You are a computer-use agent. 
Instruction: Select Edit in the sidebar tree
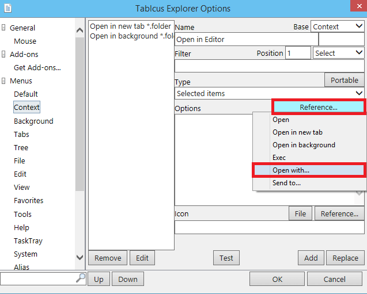[20, 174]
